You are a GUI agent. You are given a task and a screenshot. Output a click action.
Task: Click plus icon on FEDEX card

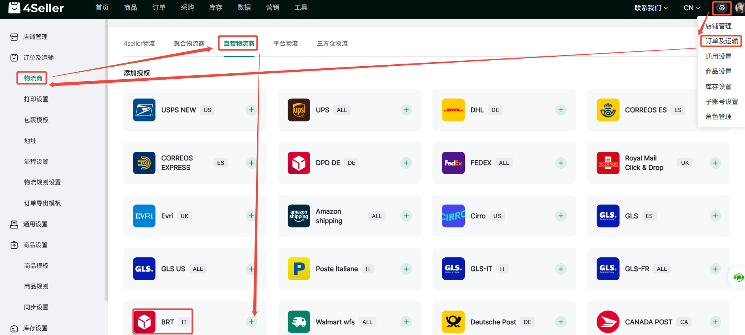click(561, 163)
